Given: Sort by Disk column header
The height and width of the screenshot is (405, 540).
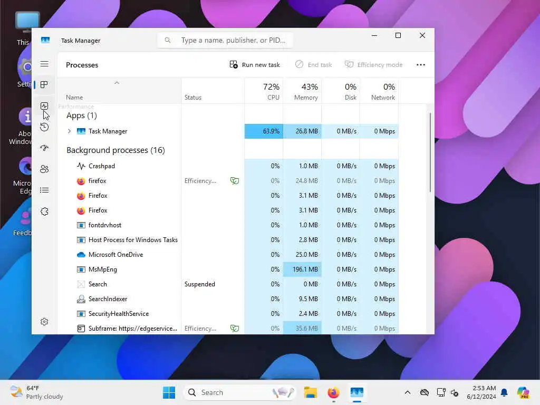Looking at the screenshot, I should [341, 91].
